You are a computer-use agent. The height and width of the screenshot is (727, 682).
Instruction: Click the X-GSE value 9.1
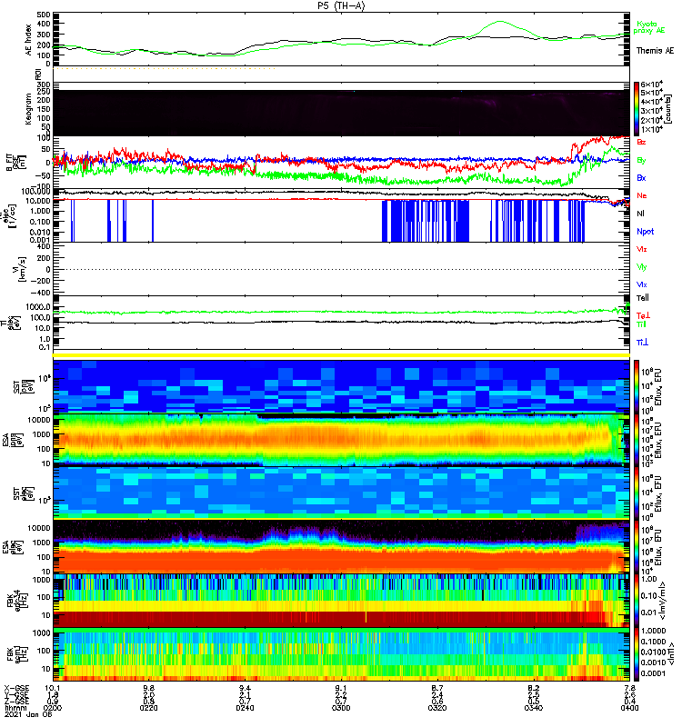point(341,688)
